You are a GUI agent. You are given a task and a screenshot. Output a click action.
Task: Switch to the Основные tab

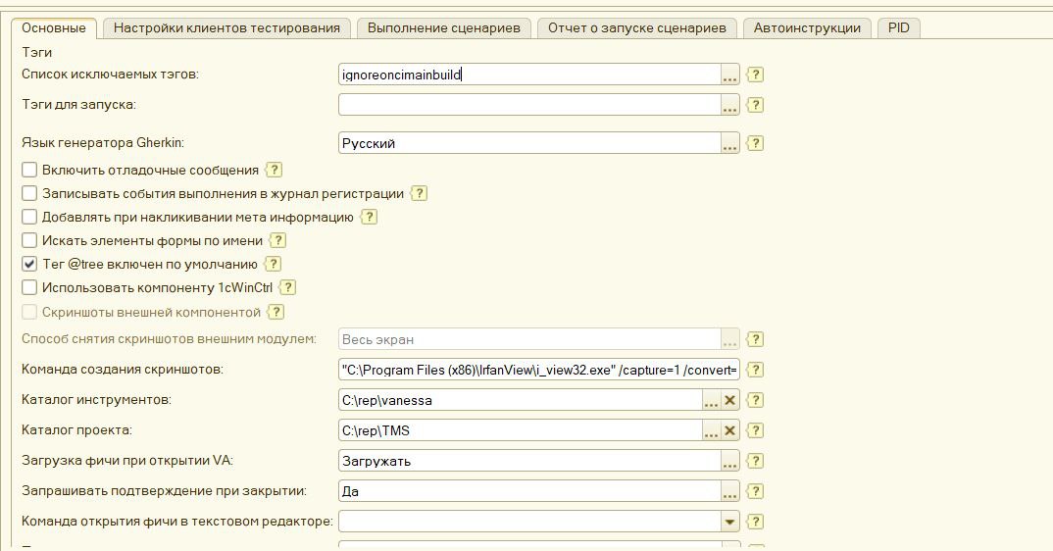point(54,28)
